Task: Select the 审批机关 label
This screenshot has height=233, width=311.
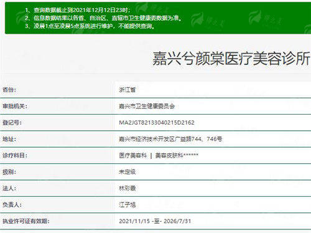Action: [x=15, y=106]
